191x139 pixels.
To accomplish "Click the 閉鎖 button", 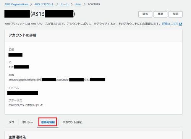I will (x=175, y=14).
